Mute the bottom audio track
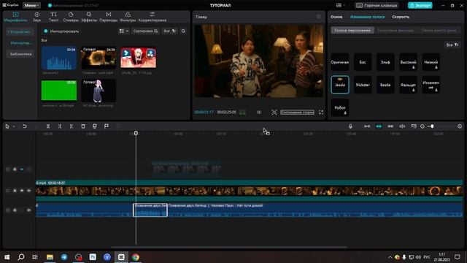 pos(29,210)
